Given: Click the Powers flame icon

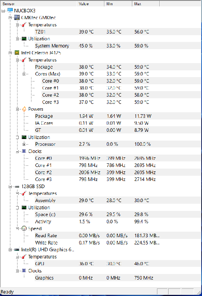Looking at the screenshot, I should [x=24, y=109].
